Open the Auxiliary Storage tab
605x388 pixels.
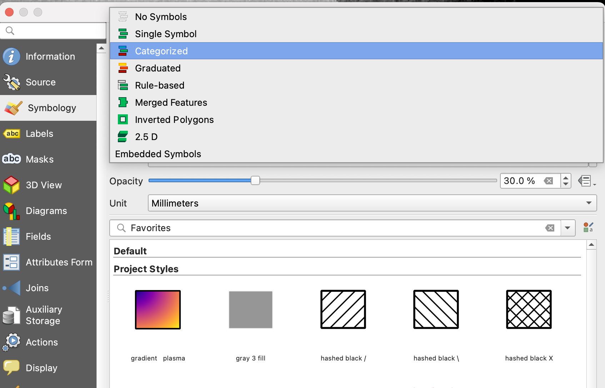pyautogui.click(x=48, y=315)
